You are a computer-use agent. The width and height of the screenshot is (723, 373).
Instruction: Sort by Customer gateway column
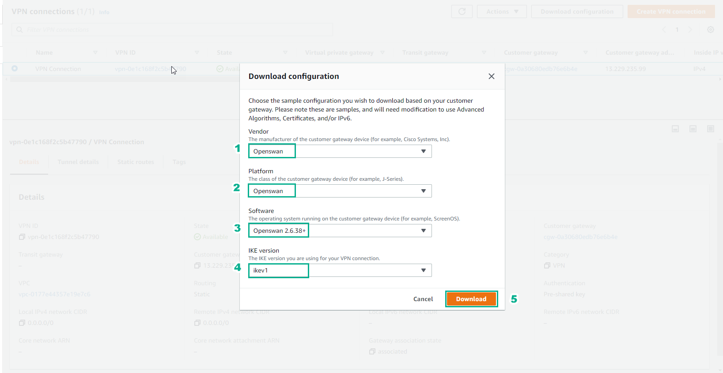(x=586, y=52)
